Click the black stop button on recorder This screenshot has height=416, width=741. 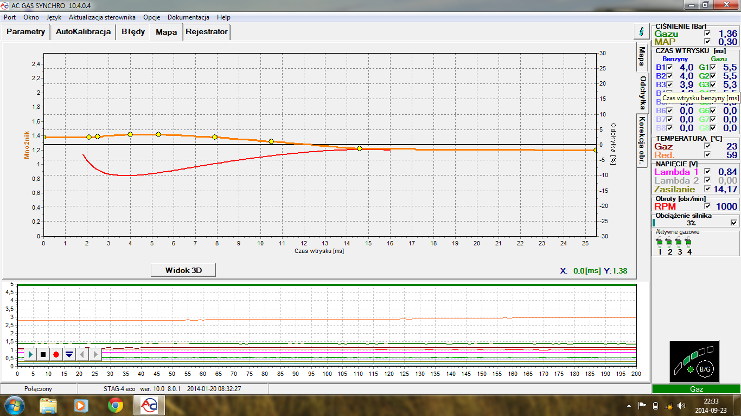click(43, 354)
